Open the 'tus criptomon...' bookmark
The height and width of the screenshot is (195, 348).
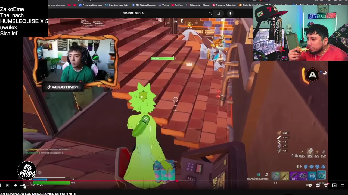57,5
